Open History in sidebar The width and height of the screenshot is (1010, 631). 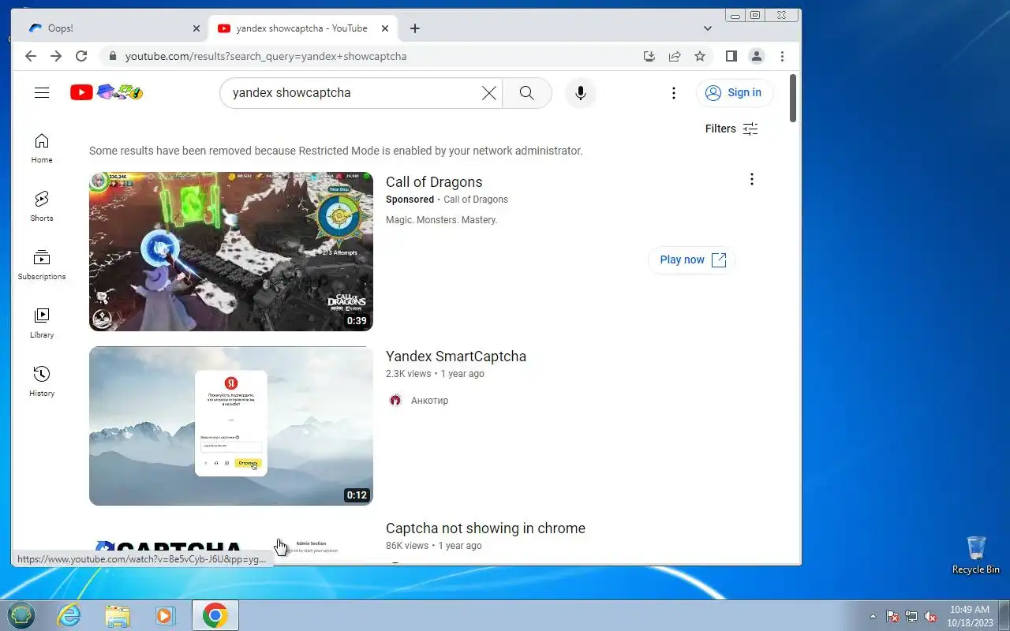click(x=42, y=382)
